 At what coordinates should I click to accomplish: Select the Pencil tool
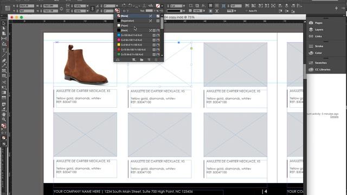coord(4,66)
